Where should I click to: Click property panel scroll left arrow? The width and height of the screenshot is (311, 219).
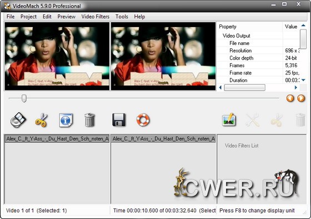pos(220,87)
